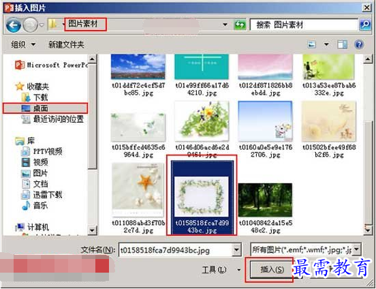Click the 文件名 input field
Image resolution: width=376 pixels, height=289 pixels.
pyautogui.click(x=176, y=250)
